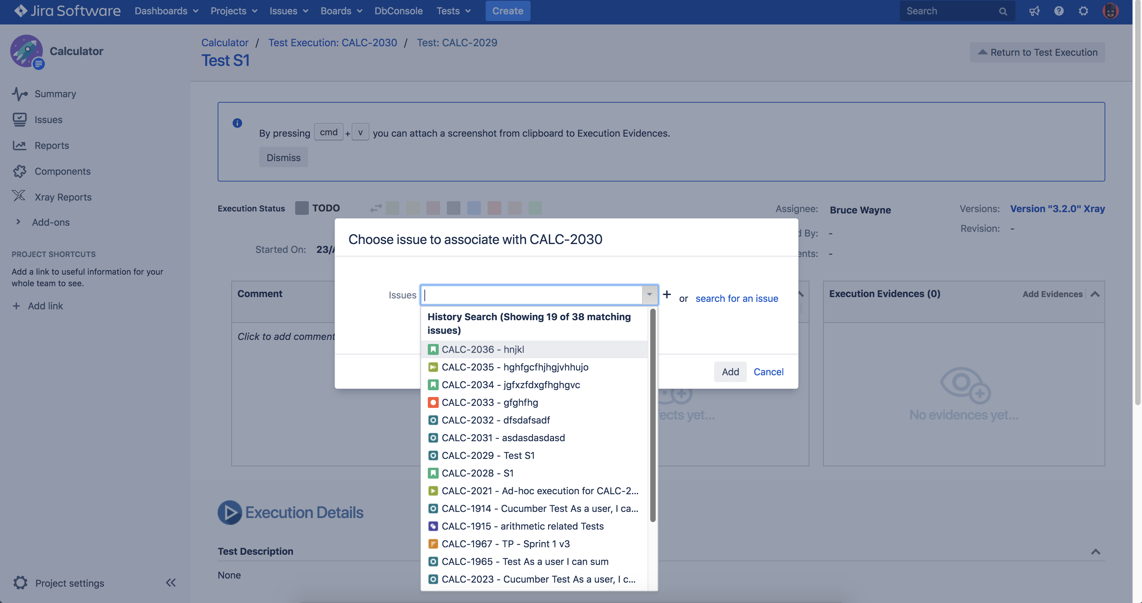Collapse the Execution Evidences panel
This screenshot has width=1142, height=603.
coord(1095,294)
